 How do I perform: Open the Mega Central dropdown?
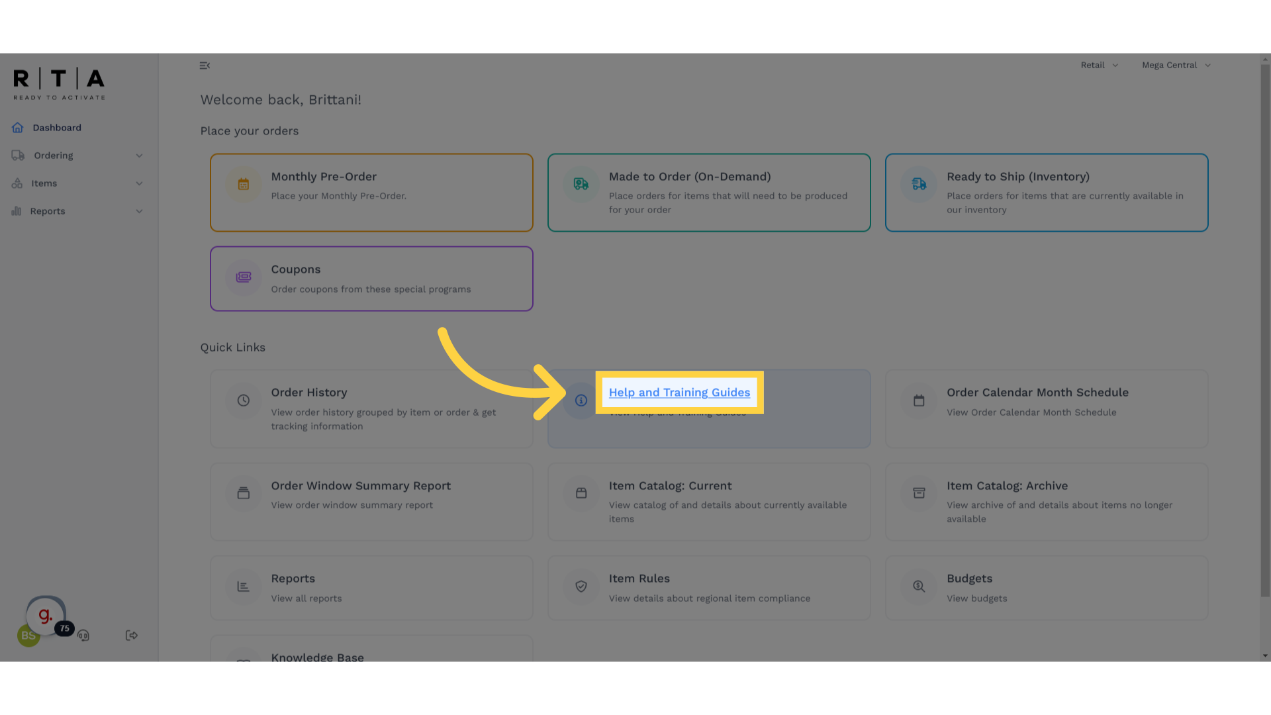tap(1176, 65)
